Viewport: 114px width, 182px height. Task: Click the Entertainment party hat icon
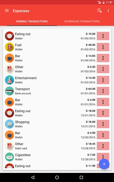[x=9, y=80]
